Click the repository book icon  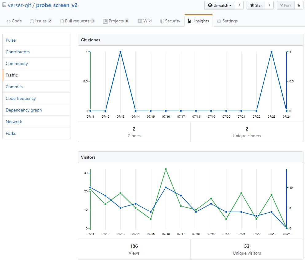tap(4, 5)
